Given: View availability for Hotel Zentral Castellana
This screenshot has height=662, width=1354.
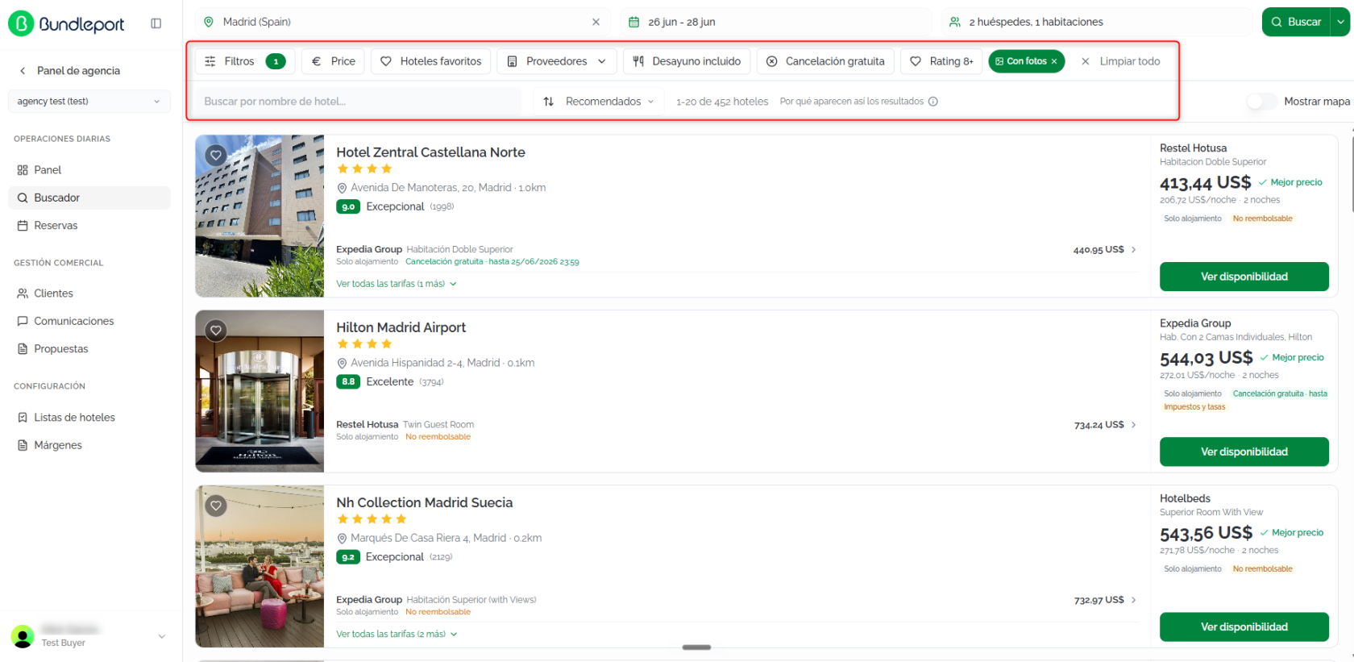Looking at the screenshot, I should [1244, 277].
